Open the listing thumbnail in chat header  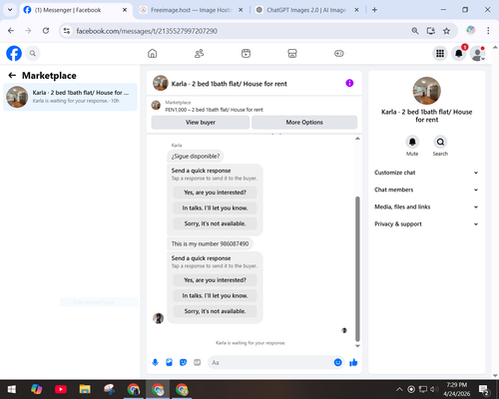pyautogui.click(x=161, y=83)
